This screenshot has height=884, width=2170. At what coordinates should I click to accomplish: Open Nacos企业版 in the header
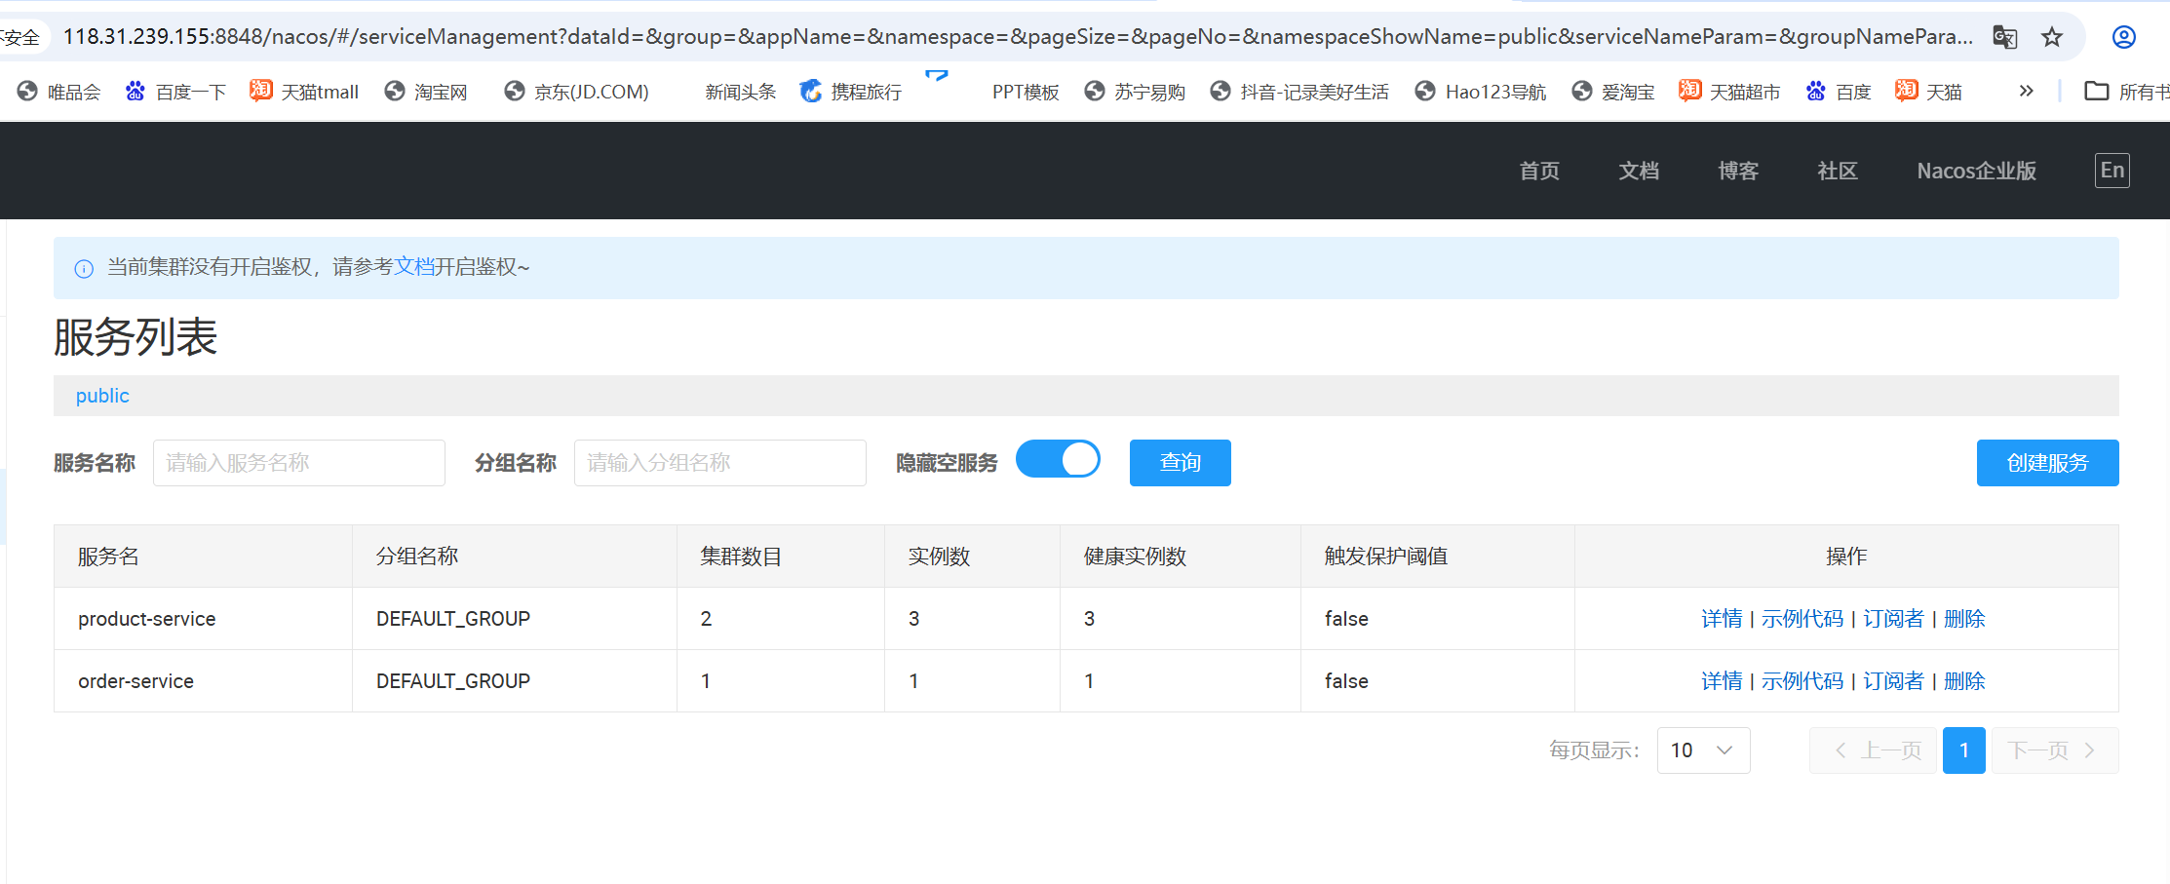[x=1976, y=171]
